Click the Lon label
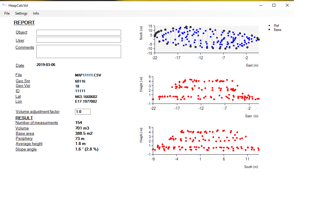Image resolution: width=336 pixels, height=210 pixels. (x=18, y=101)
